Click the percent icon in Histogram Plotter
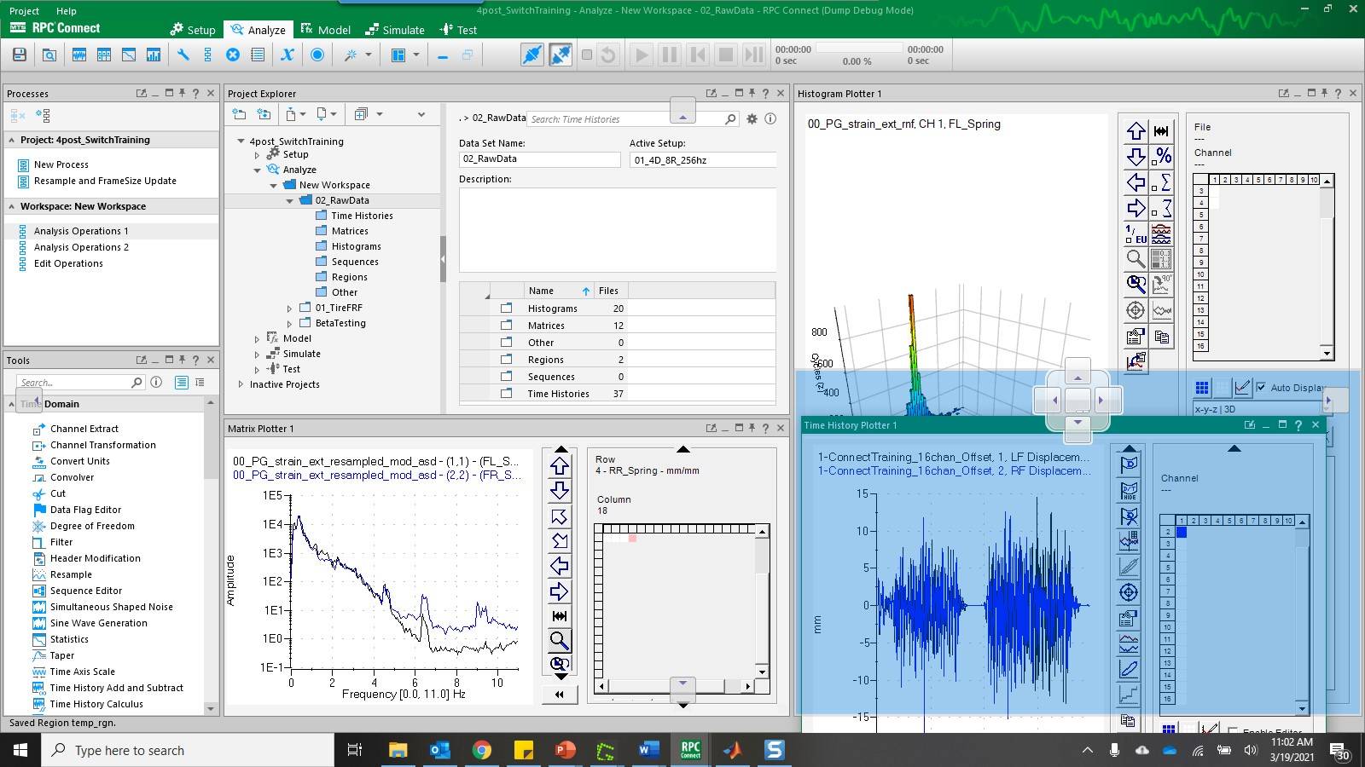 pos(1162,157)
